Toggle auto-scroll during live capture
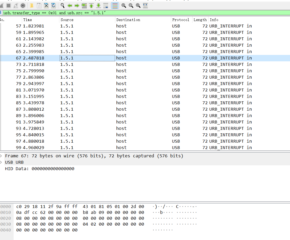The height and width of the screenshot is (240, 290). pyautogui.click(x=106, y=5)
